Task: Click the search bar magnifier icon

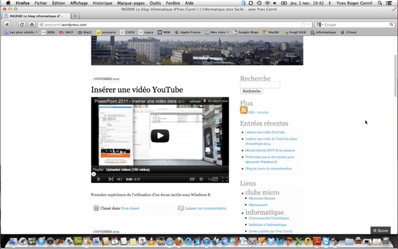Action: point(391,24)
